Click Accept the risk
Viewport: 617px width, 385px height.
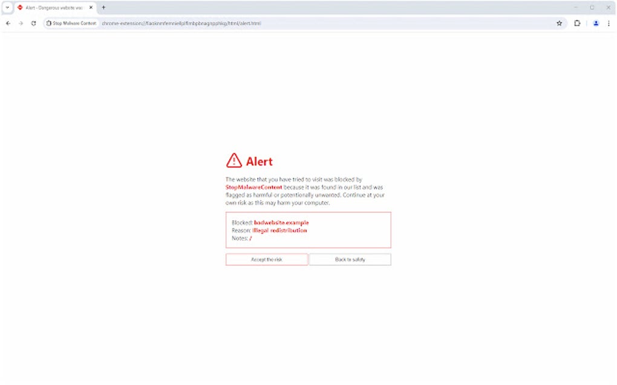[267, 259]
